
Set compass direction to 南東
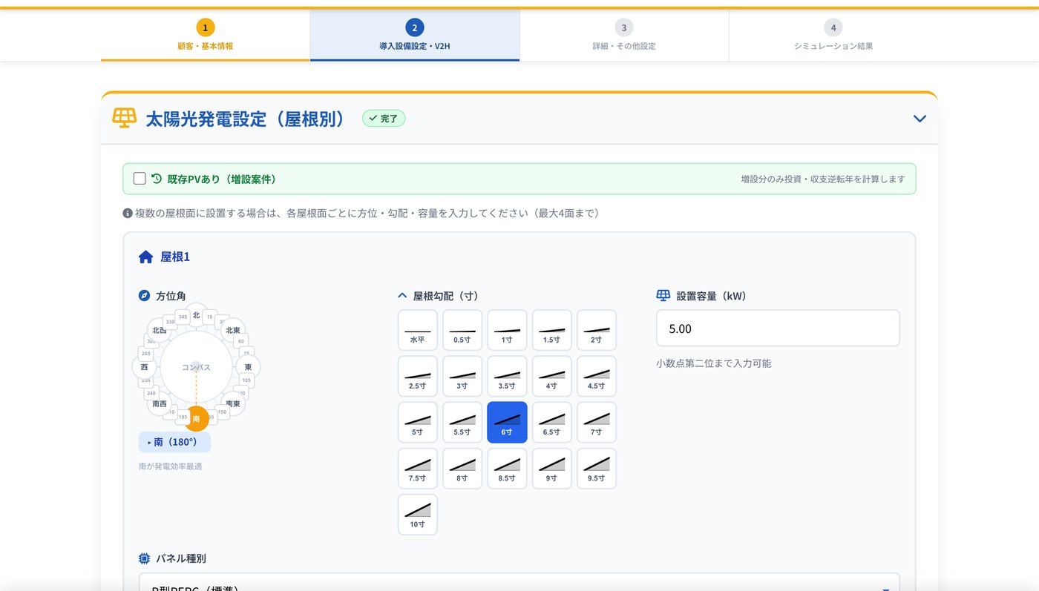233,404
